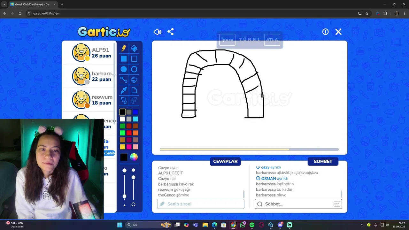This screenshot has width=409, height=230.
Task: Click the Senin sıran answer field
Action: coord(201,204)
